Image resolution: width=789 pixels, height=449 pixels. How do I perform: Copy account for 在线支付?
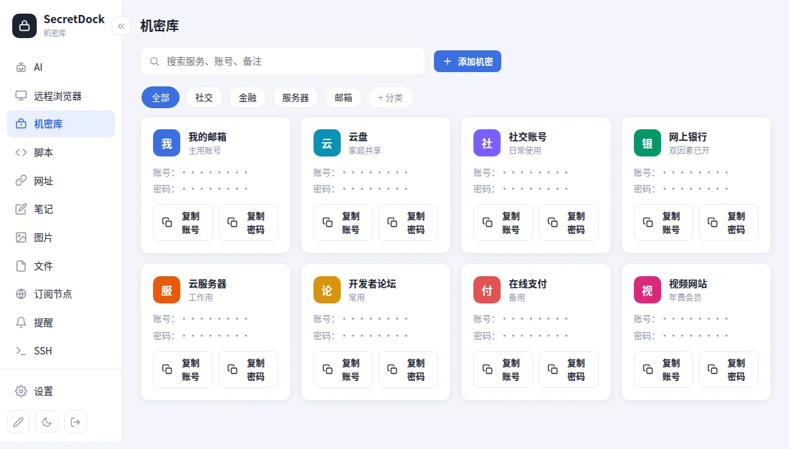(x=503, y=369)
